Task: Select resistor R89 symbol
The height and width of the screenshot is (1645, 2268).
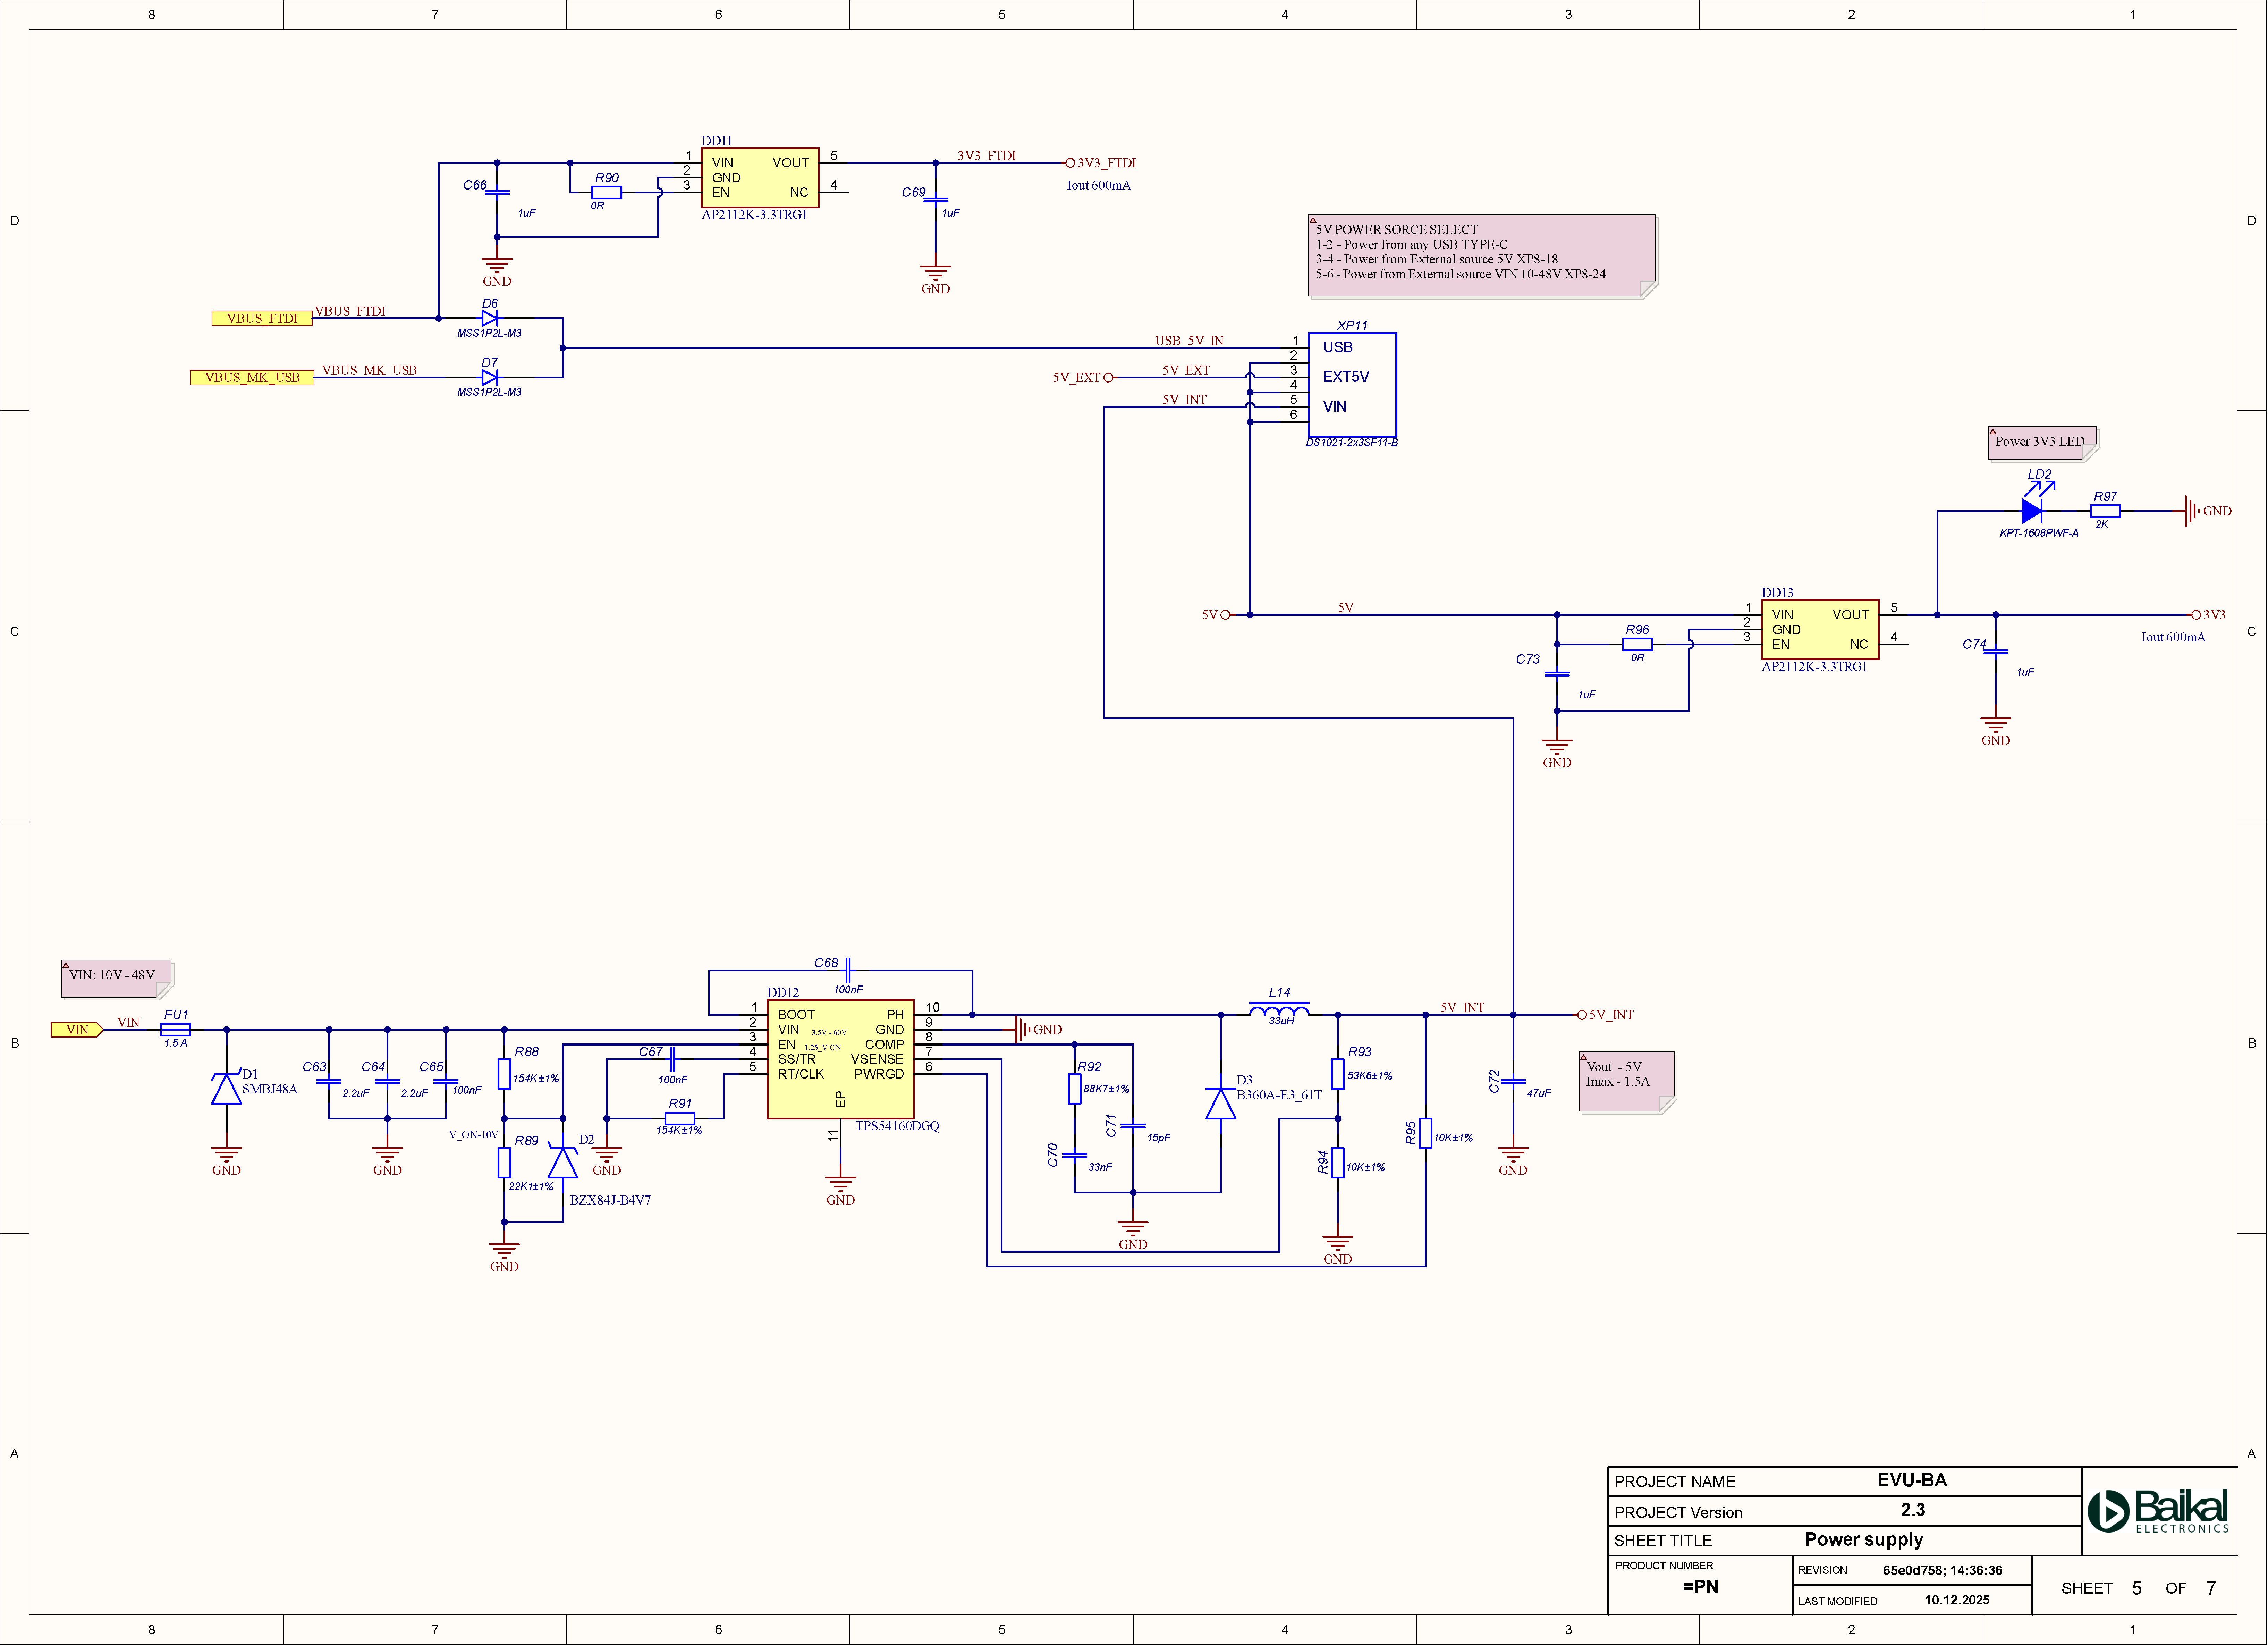Action: pos(504,1163)
